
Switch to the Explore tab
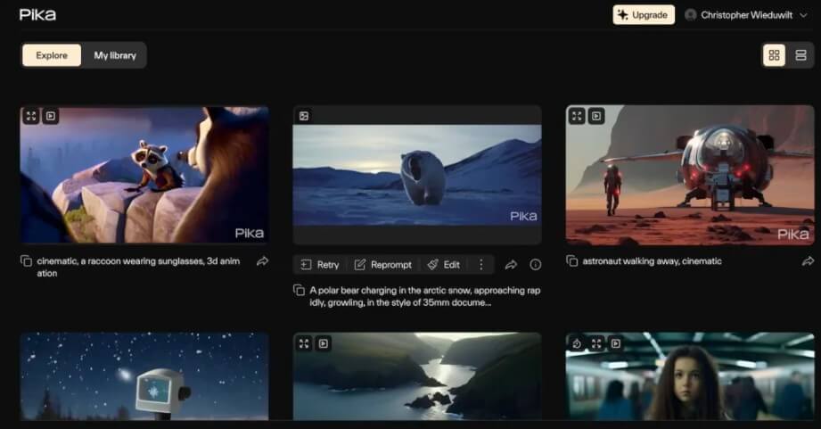(x=52, y=55)
